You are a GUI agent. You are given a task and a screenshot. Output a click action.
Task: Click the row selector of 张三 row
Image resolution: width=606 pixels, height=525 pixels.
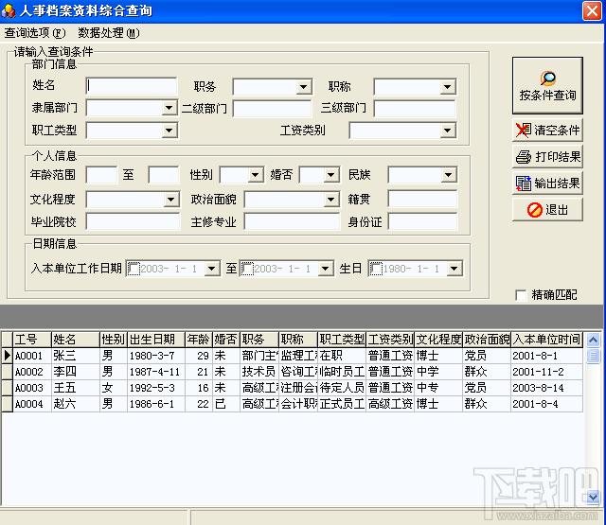pos(7,356)
